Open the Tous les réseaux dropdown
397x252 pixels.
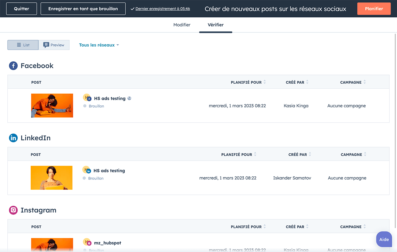[x=99, y=45]
